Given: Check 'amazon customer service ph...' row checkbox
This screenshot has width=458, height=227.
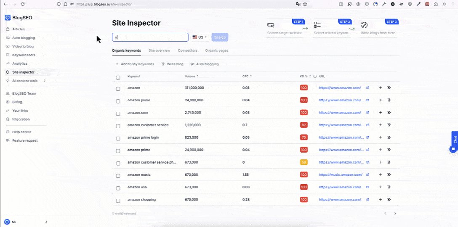Looking at the screenshot, I should [118, 164].
